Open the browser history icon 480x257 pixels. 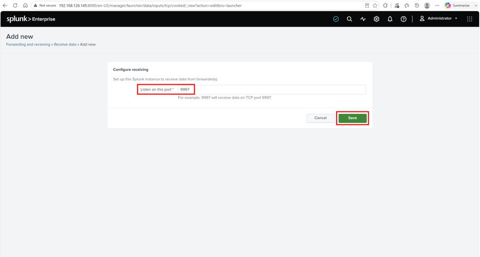416,5
